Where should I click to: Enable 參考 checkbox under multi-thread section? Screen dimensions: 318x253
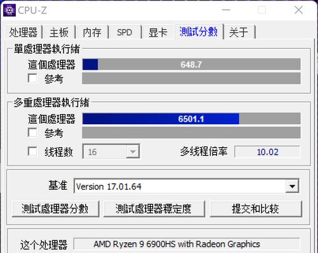point(32,133)
